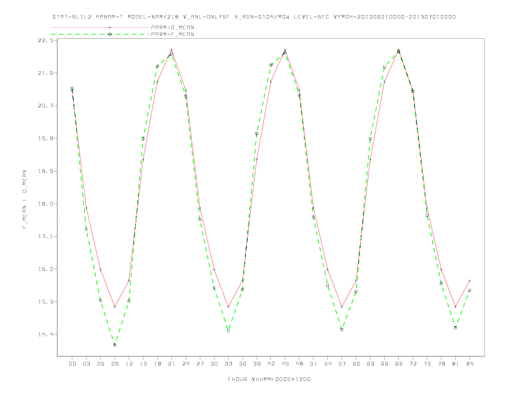Click the x-axis tick label 18
Image resolution: width=512 pixels, height=396 pixels.
coord(157,364)
